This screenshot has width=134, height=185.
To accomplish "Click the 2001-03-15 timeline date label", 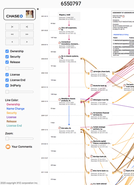I will click(x=45, y=16).
